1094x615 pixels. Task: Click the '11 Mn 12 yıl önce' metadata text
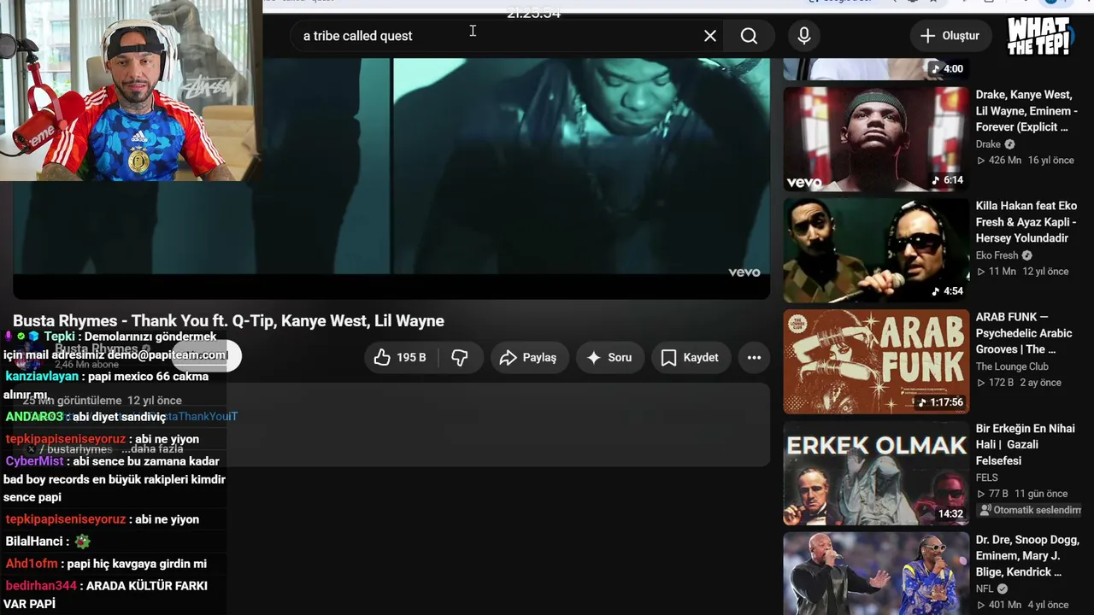click(1022, 272)
